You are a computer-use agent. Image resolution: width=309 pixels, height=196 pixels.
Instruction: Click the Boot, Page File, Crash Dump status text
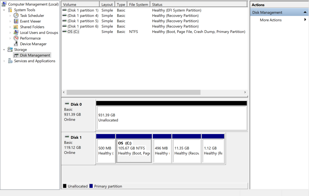click(x=199, y=32)
